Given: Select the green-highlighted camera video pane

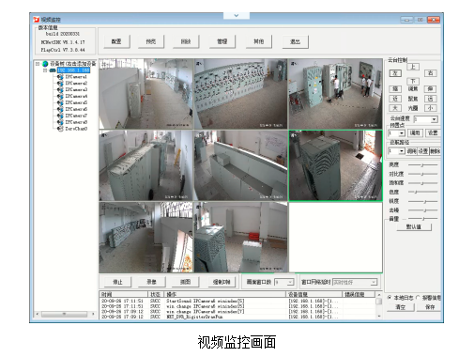Looking at the screenshot, I should pos(335,165).
